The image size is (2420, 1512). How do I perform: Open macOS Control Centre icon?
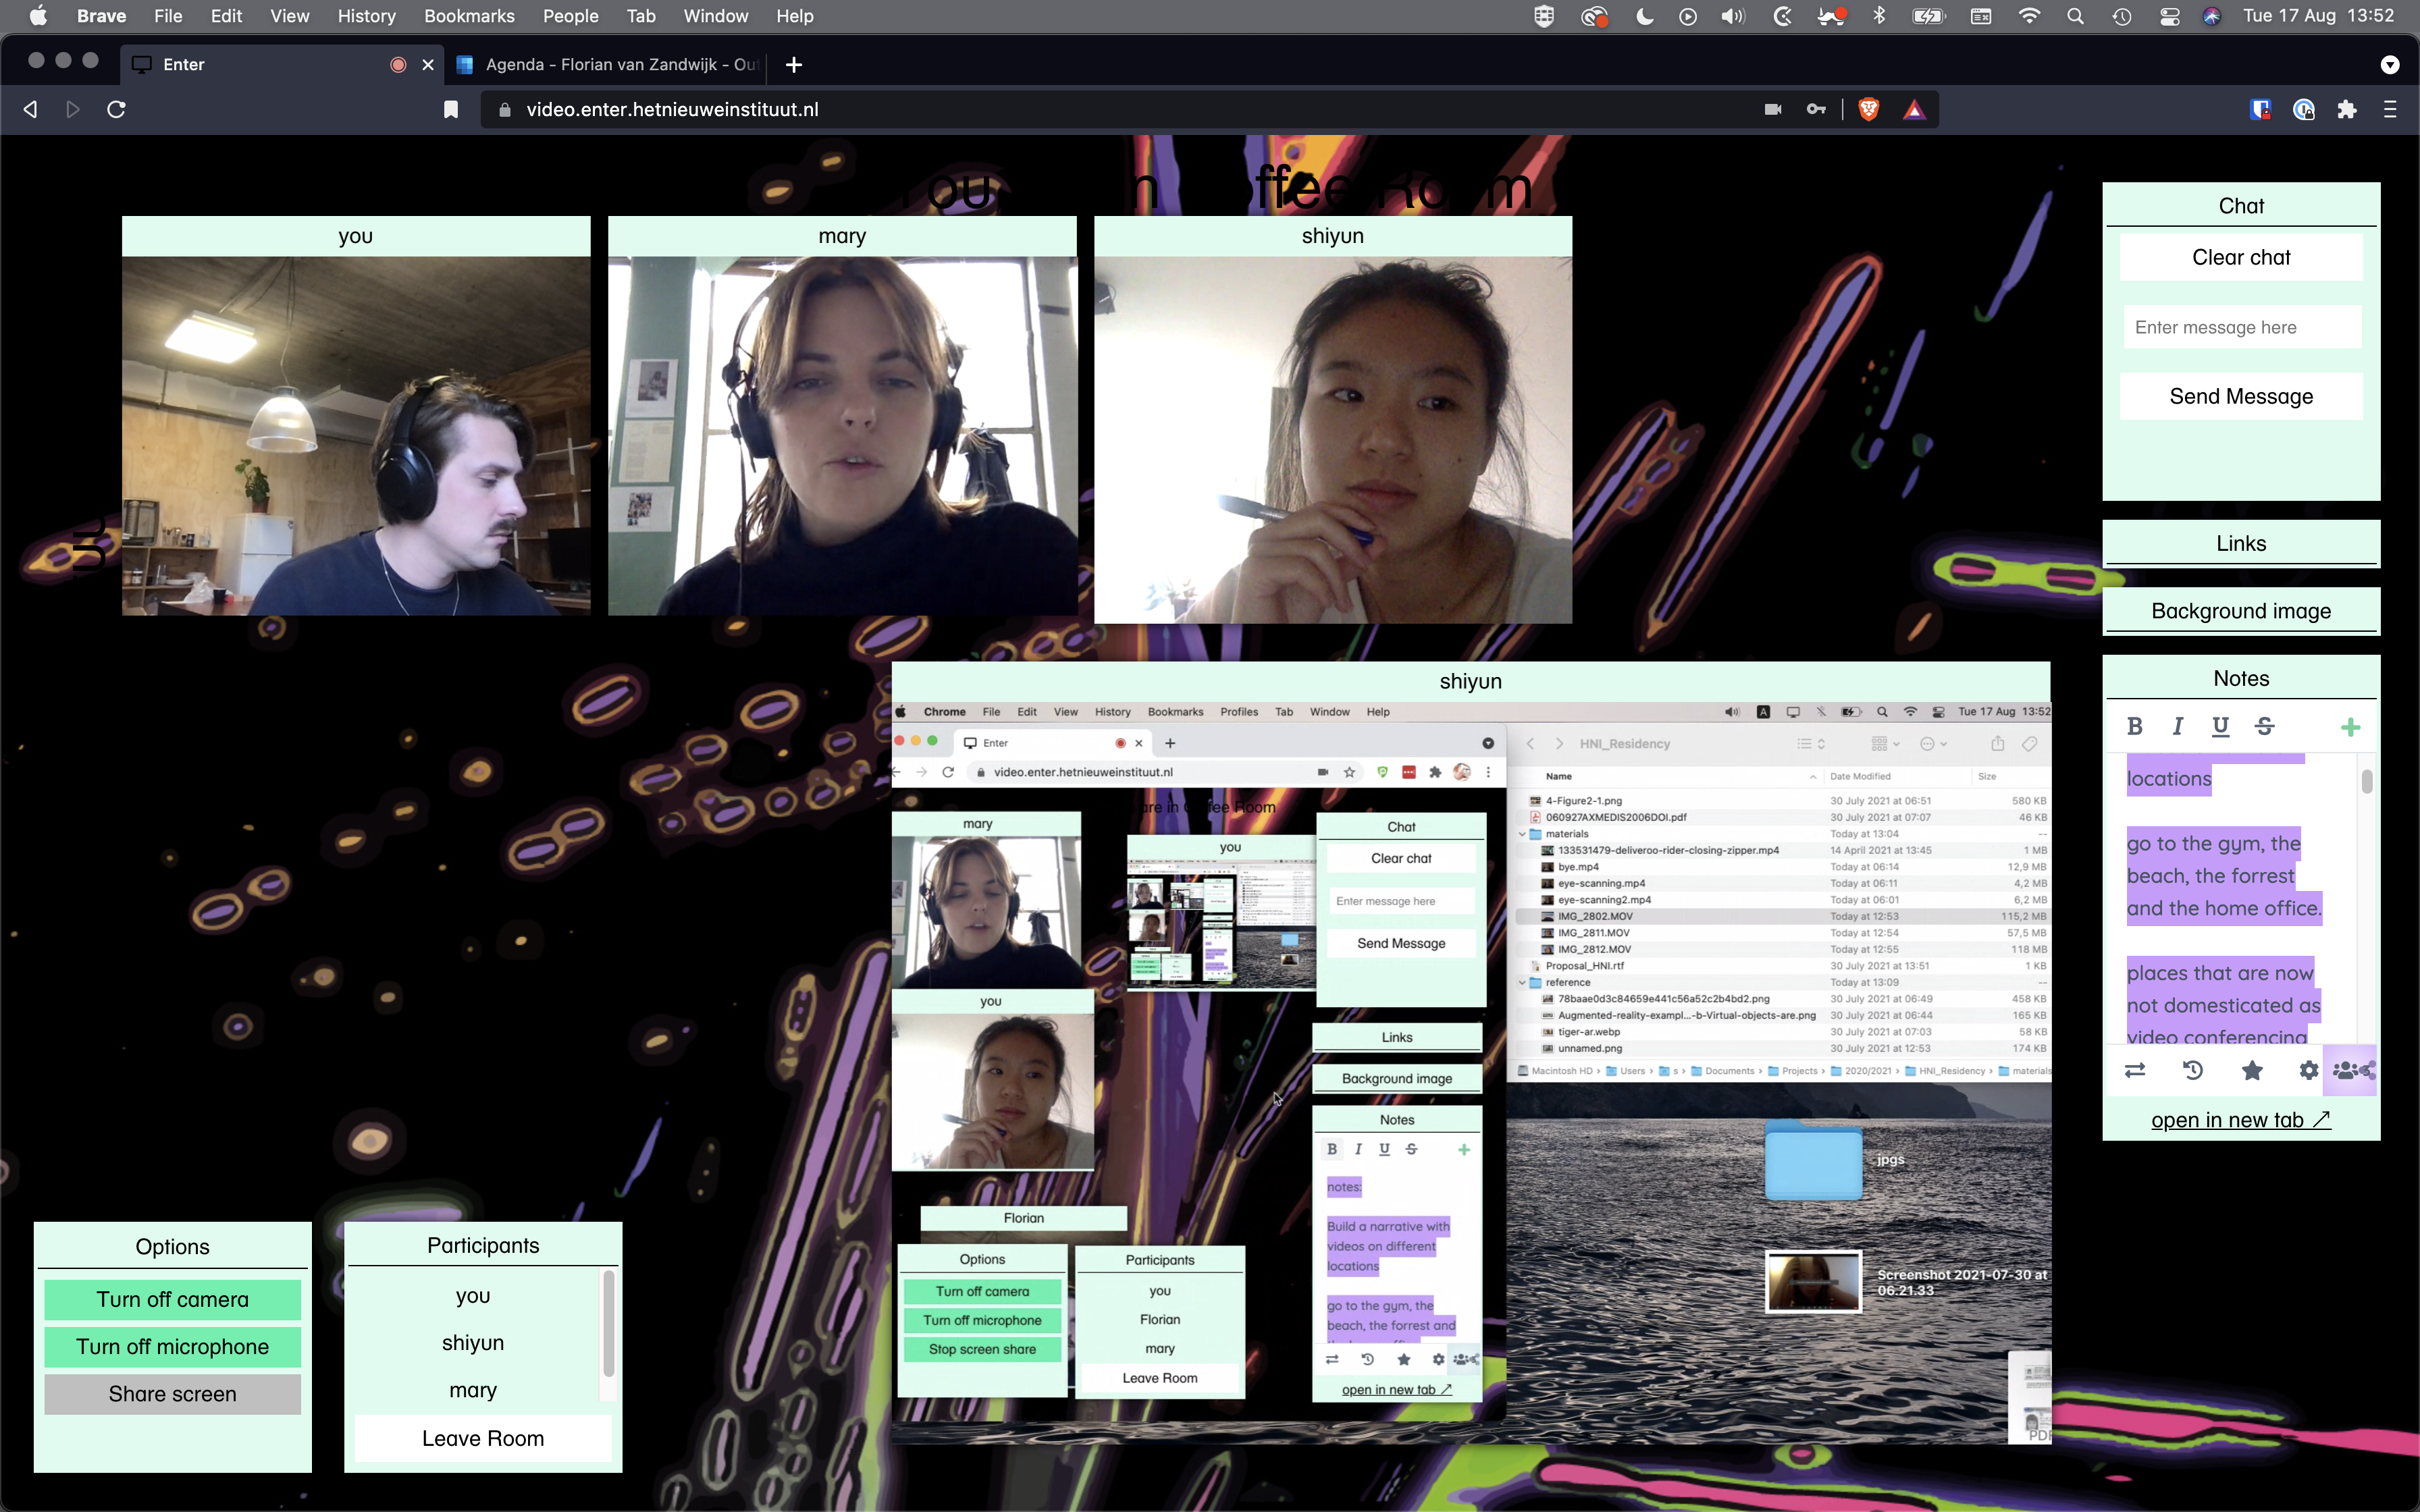point(2169,16)
